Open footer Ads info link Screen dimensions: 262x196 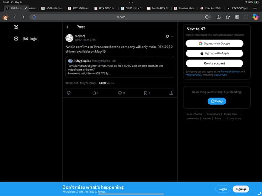(x=207, y=119)
